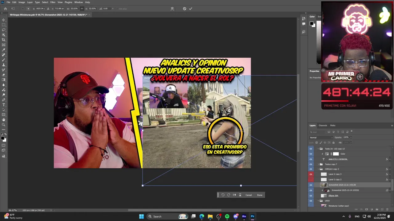
Task: Hide the Screenshot 2025-12-19 103232 layer
Action: [311, 190]
